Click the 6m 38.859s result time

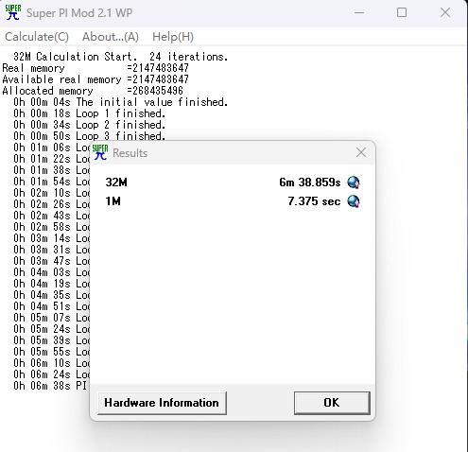click(x=310, y=183)
